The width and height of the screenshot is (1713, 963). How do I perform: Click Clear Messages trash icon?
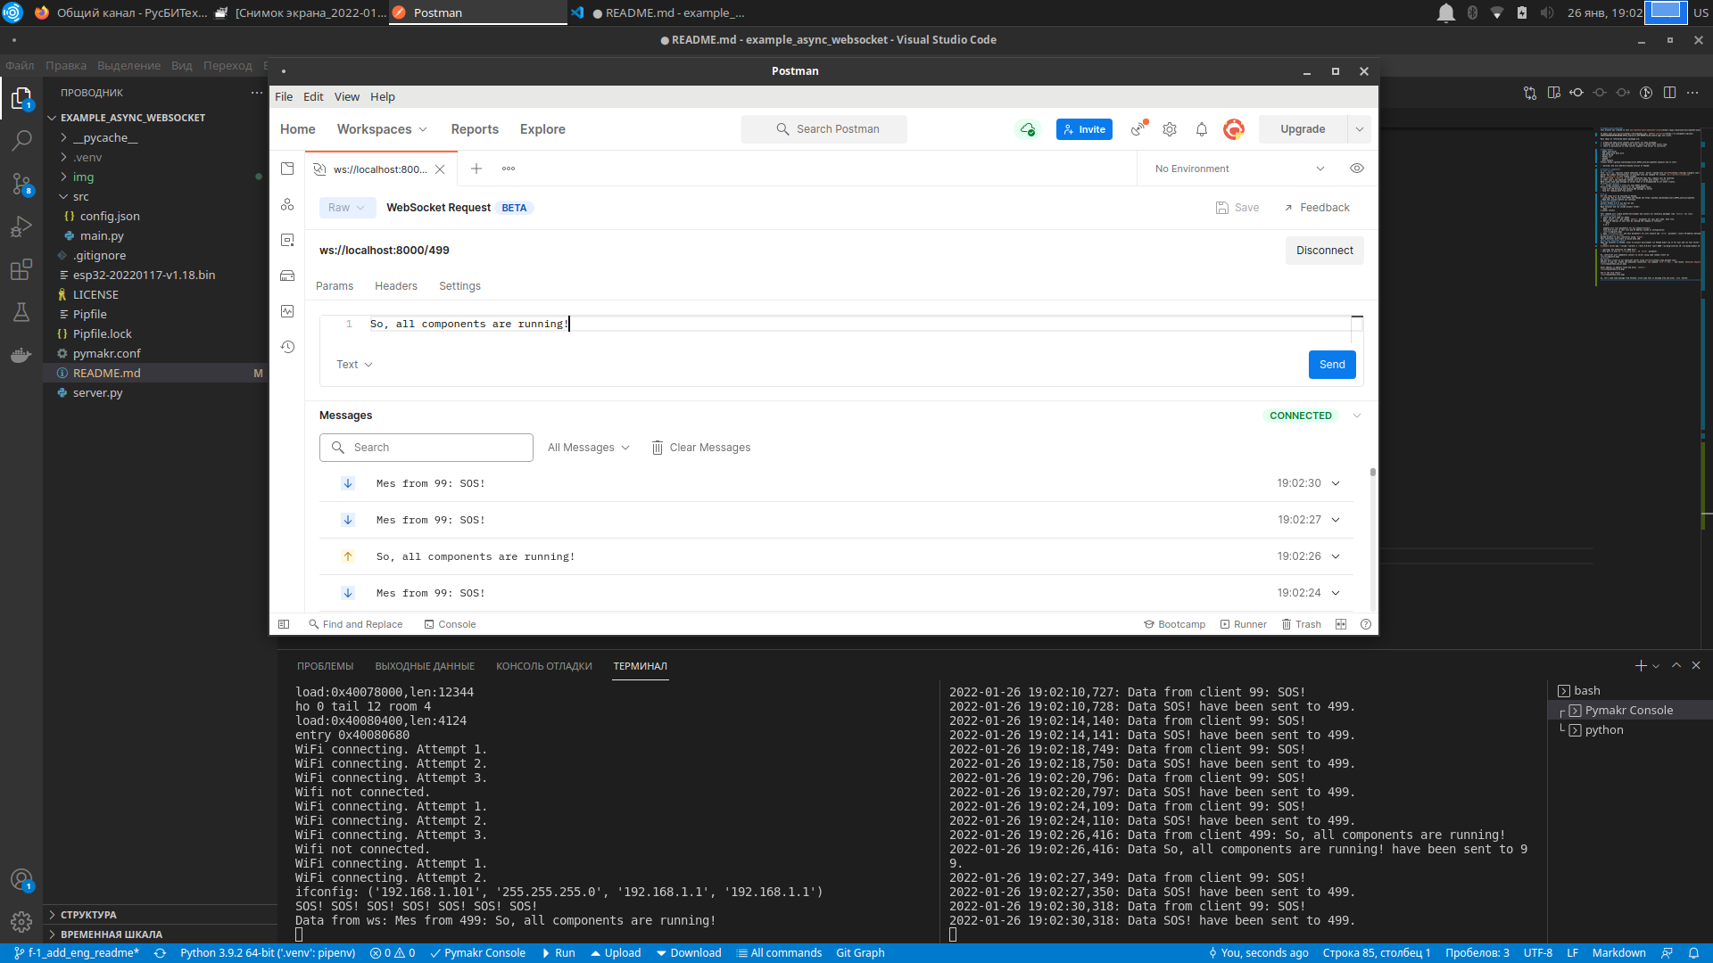point(658,448)
